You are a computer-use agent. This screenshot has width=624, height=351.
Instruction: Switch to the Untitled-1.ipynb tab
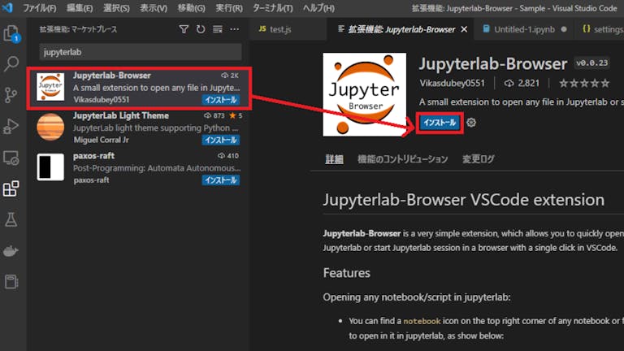(524, 29)
